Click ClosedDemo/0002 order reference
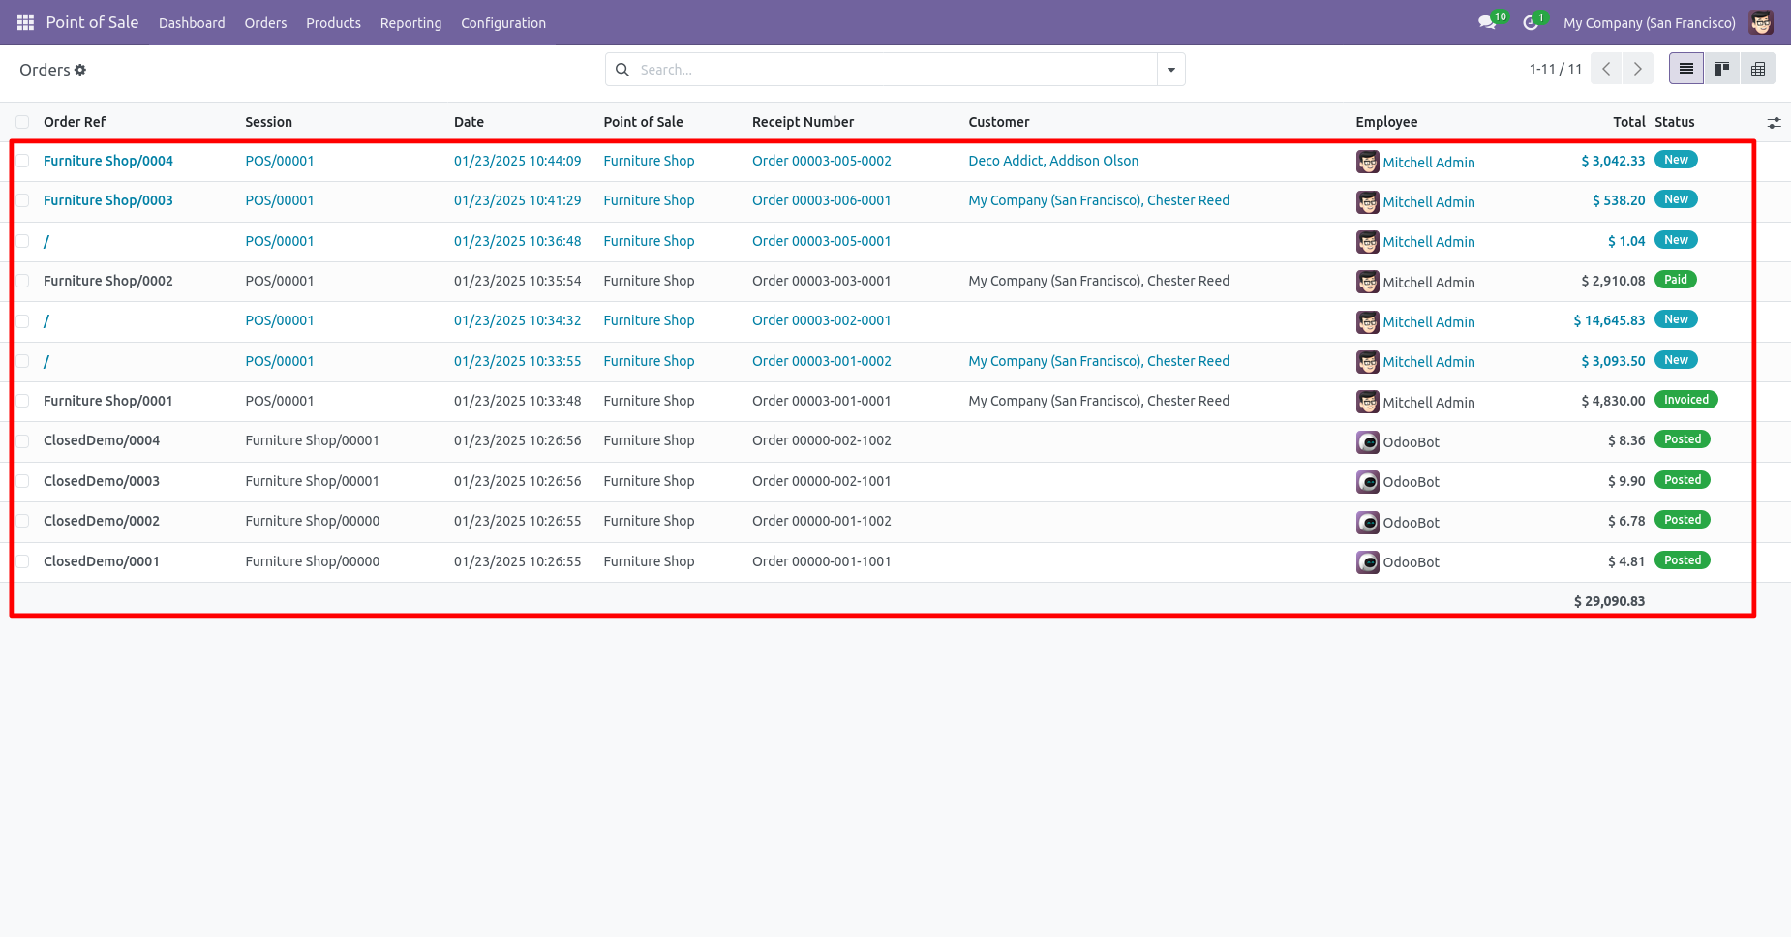Viewport: 1791px width, 937px height. pyautogui.click(x=102, y=521)
